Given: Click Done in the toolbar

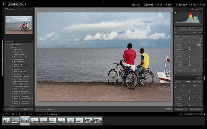Looking at the screenshot, I should 168,109.
